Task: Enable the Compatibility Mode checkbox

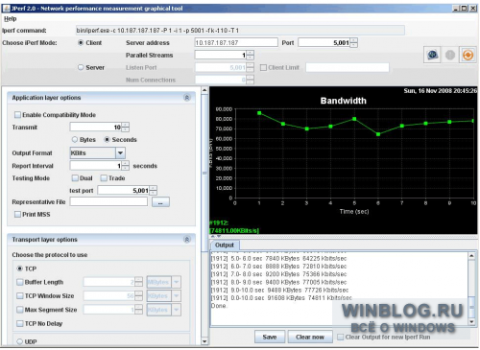Action: pos(17,115)
